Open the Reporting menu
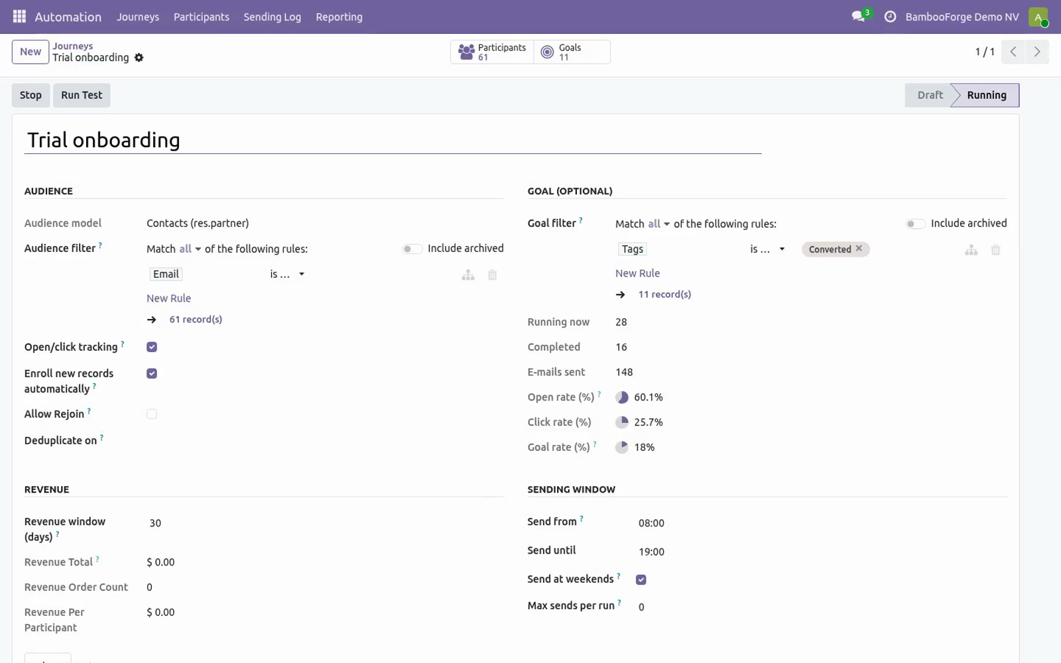 pos(339,17)
